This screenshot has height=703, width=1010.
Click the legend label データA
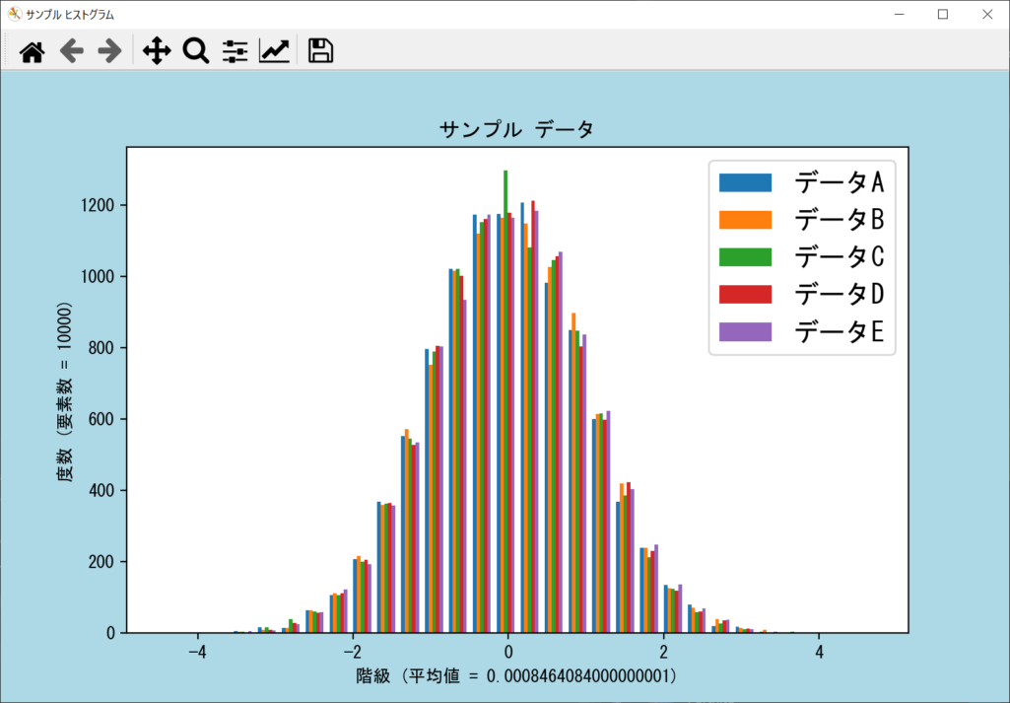point(840,182)
